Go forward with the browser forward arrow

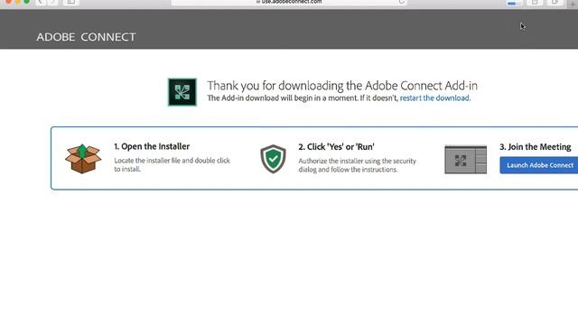coord(53,2)
